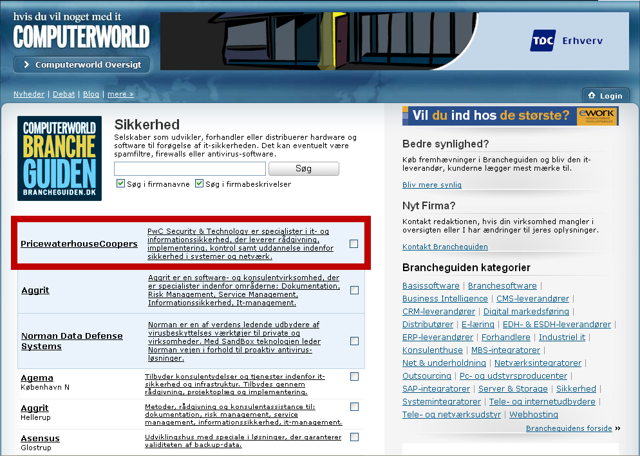Viewport: 640px width, 456px height.
Task: Open Norman Data Defense Systems link
Action: pos(72,341)
